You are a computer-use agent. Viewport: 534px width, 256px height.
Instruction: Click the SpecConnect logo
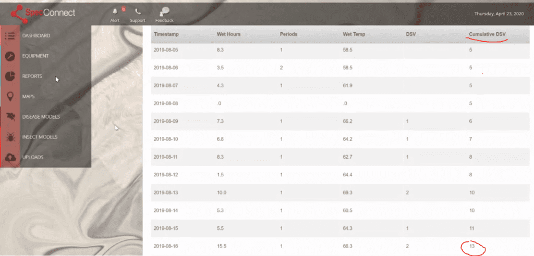coord(43,14)
